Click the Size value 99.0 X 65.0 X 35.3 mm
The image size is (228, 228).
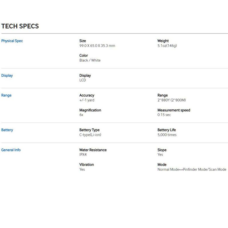[97, 46]
